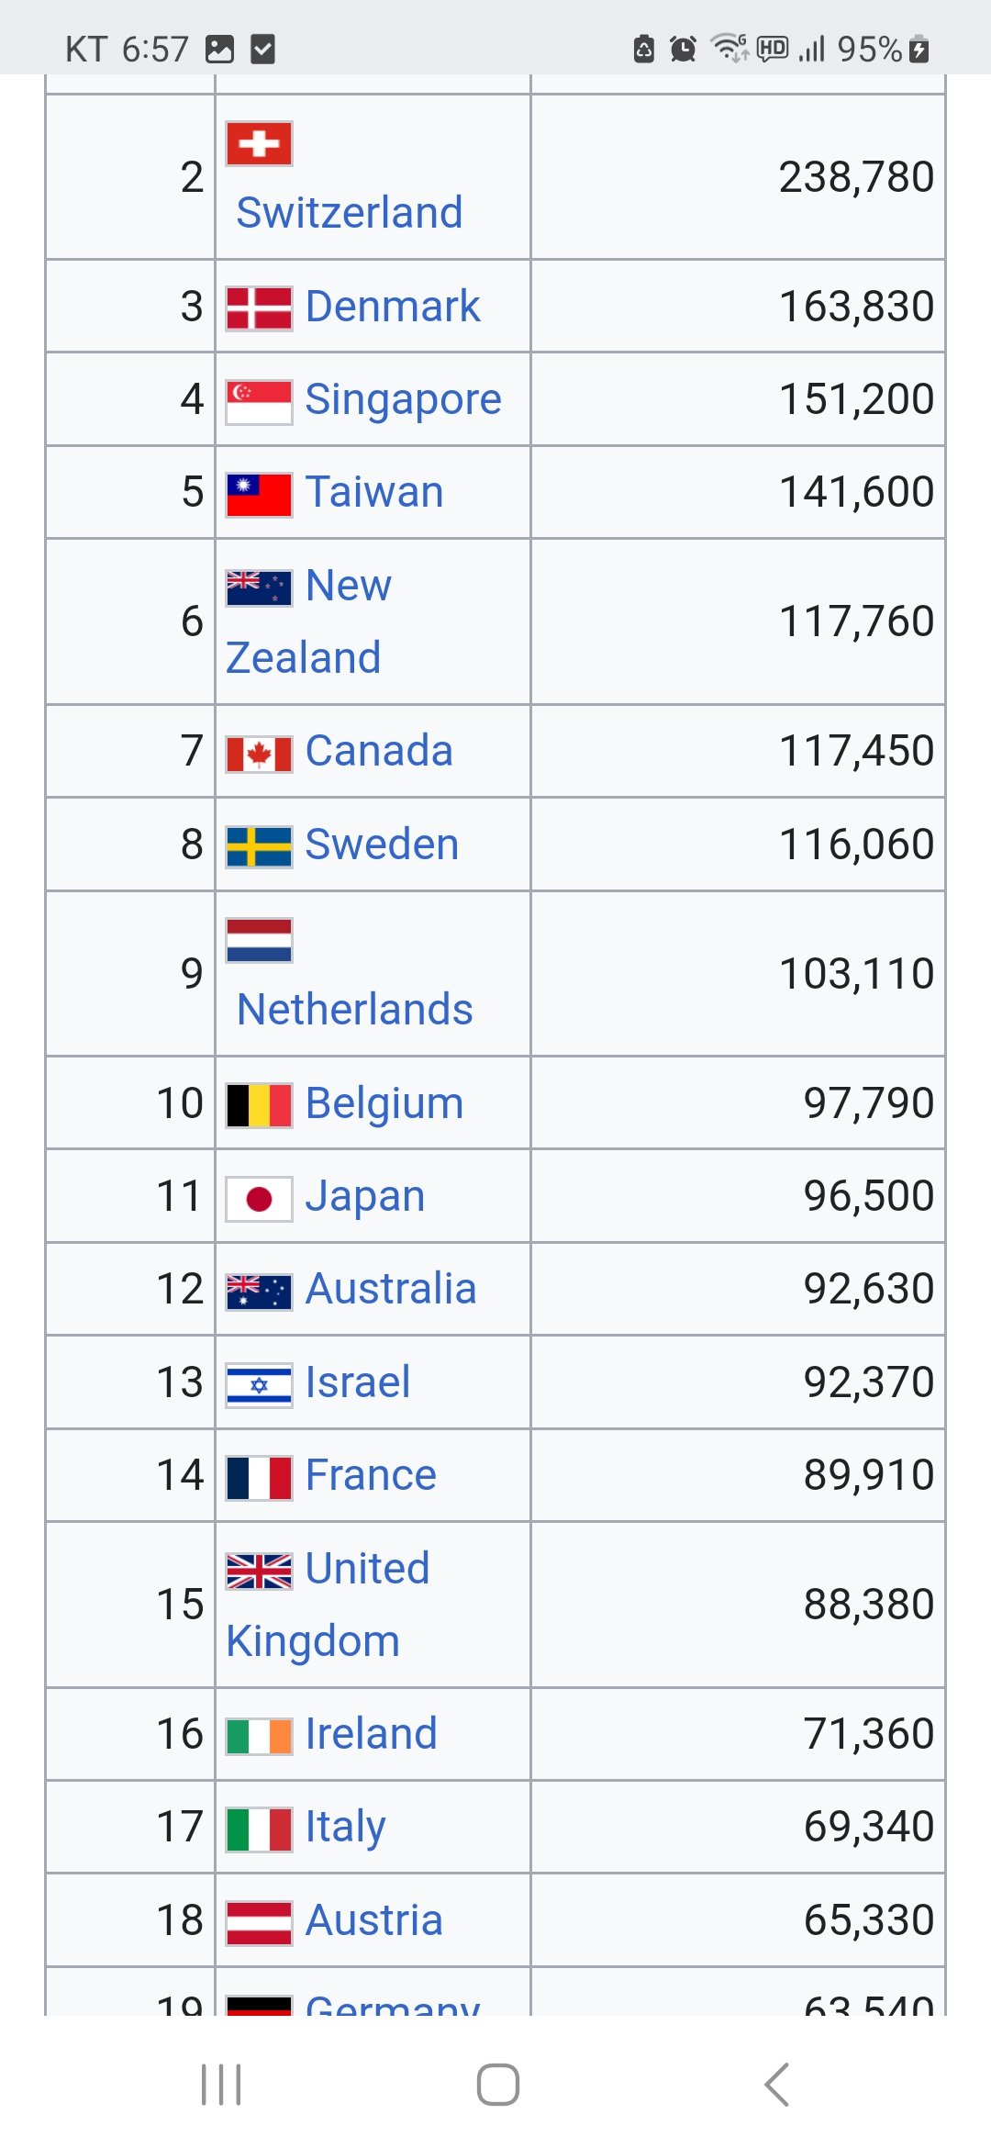991x2148 pixels.
Task: Open the Sweden country link
Action: point(382,845)
